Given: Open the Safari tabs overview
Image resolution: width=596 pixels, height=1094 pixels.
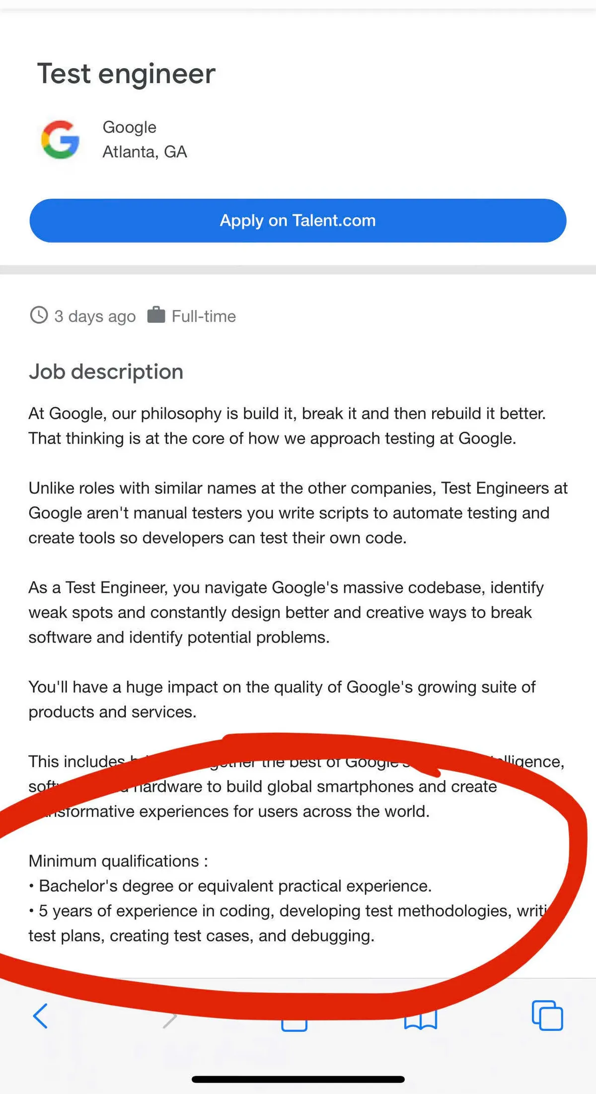Looking at the screenshot, I should point(547,1016).
